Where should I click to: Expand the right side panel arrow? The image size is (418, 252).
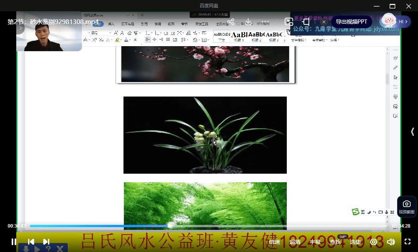[x=413, y=132]
